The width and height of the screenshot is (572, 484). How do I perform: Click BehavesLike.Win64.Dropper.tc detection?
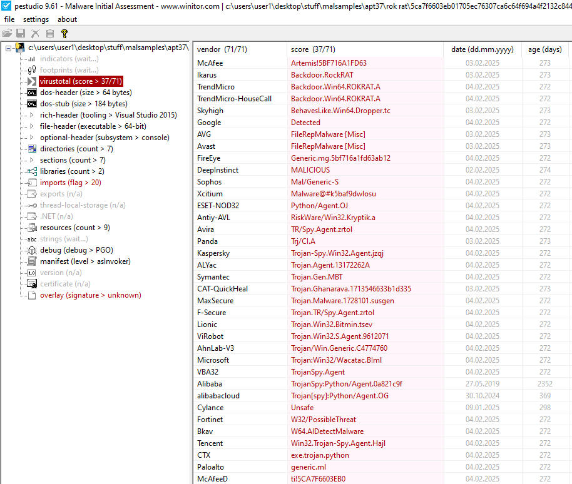pyautogui.click(x=340, y=111)
